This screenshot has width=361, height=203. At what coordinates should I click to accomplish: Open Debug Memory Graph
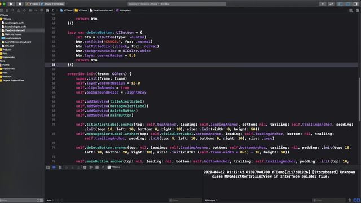click(x=91, y=167)
